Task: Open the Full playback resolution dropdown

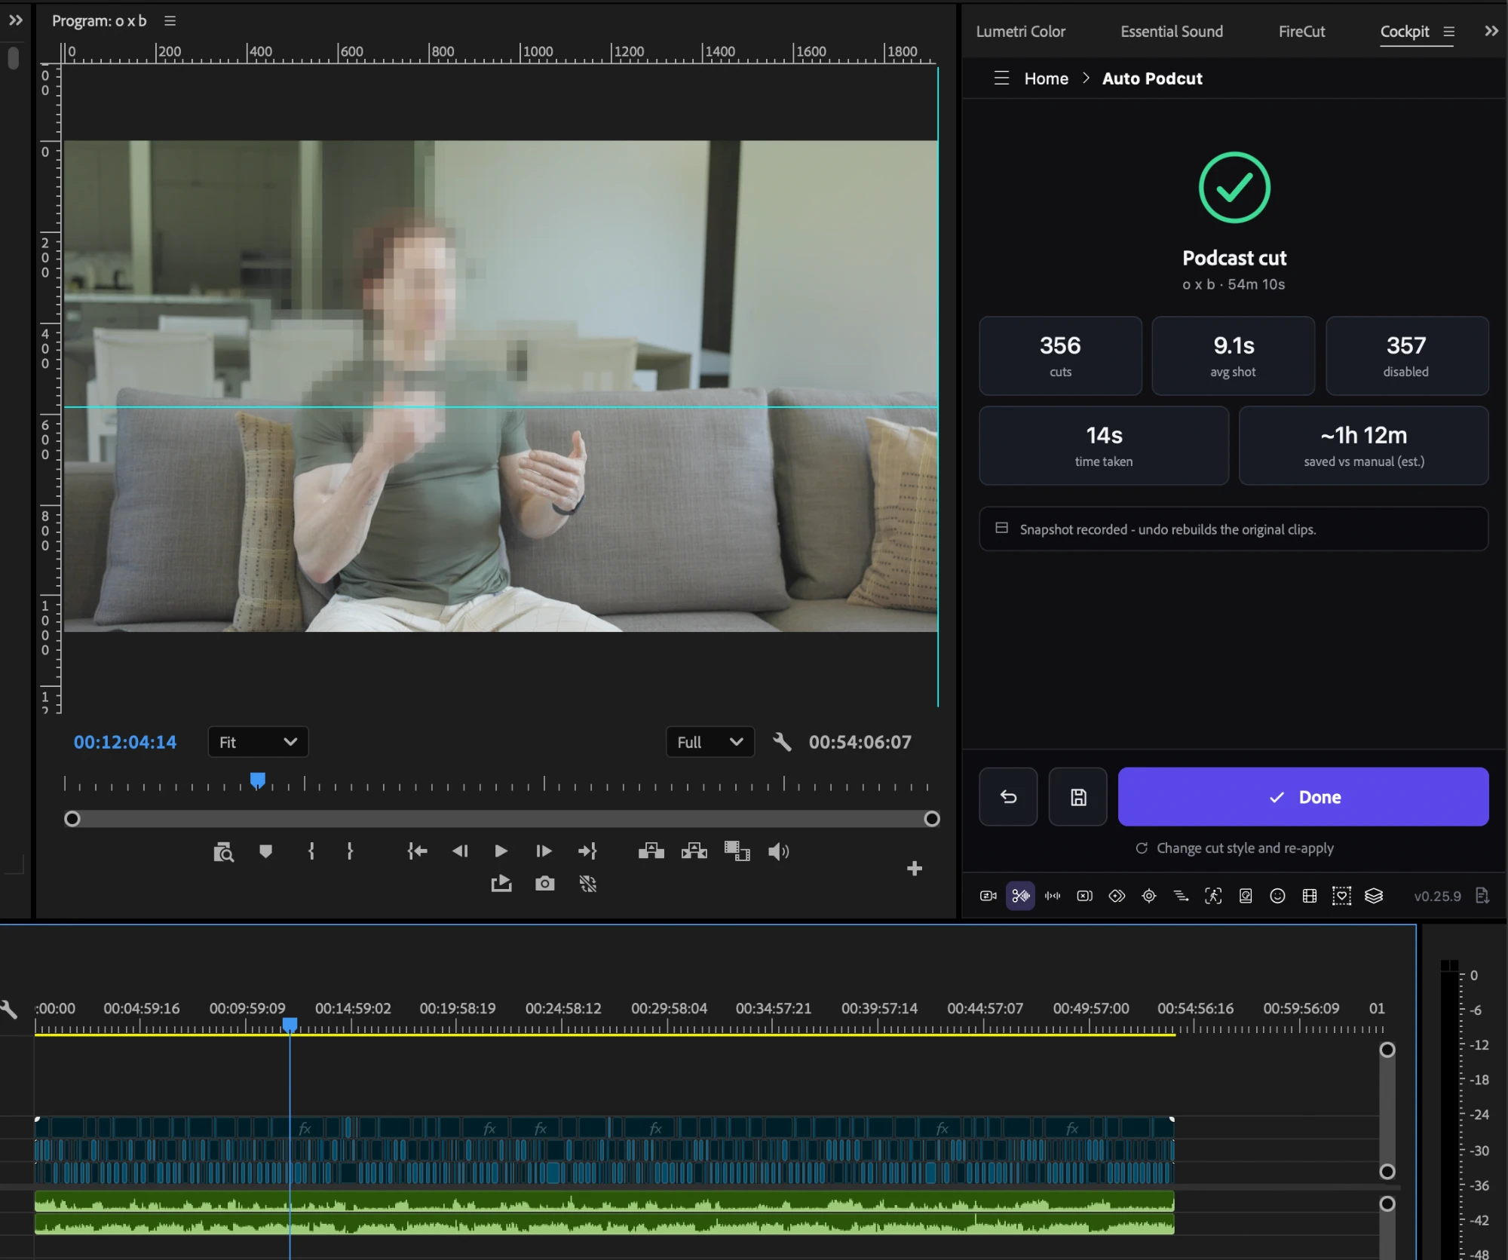Action: coord(710,742)
